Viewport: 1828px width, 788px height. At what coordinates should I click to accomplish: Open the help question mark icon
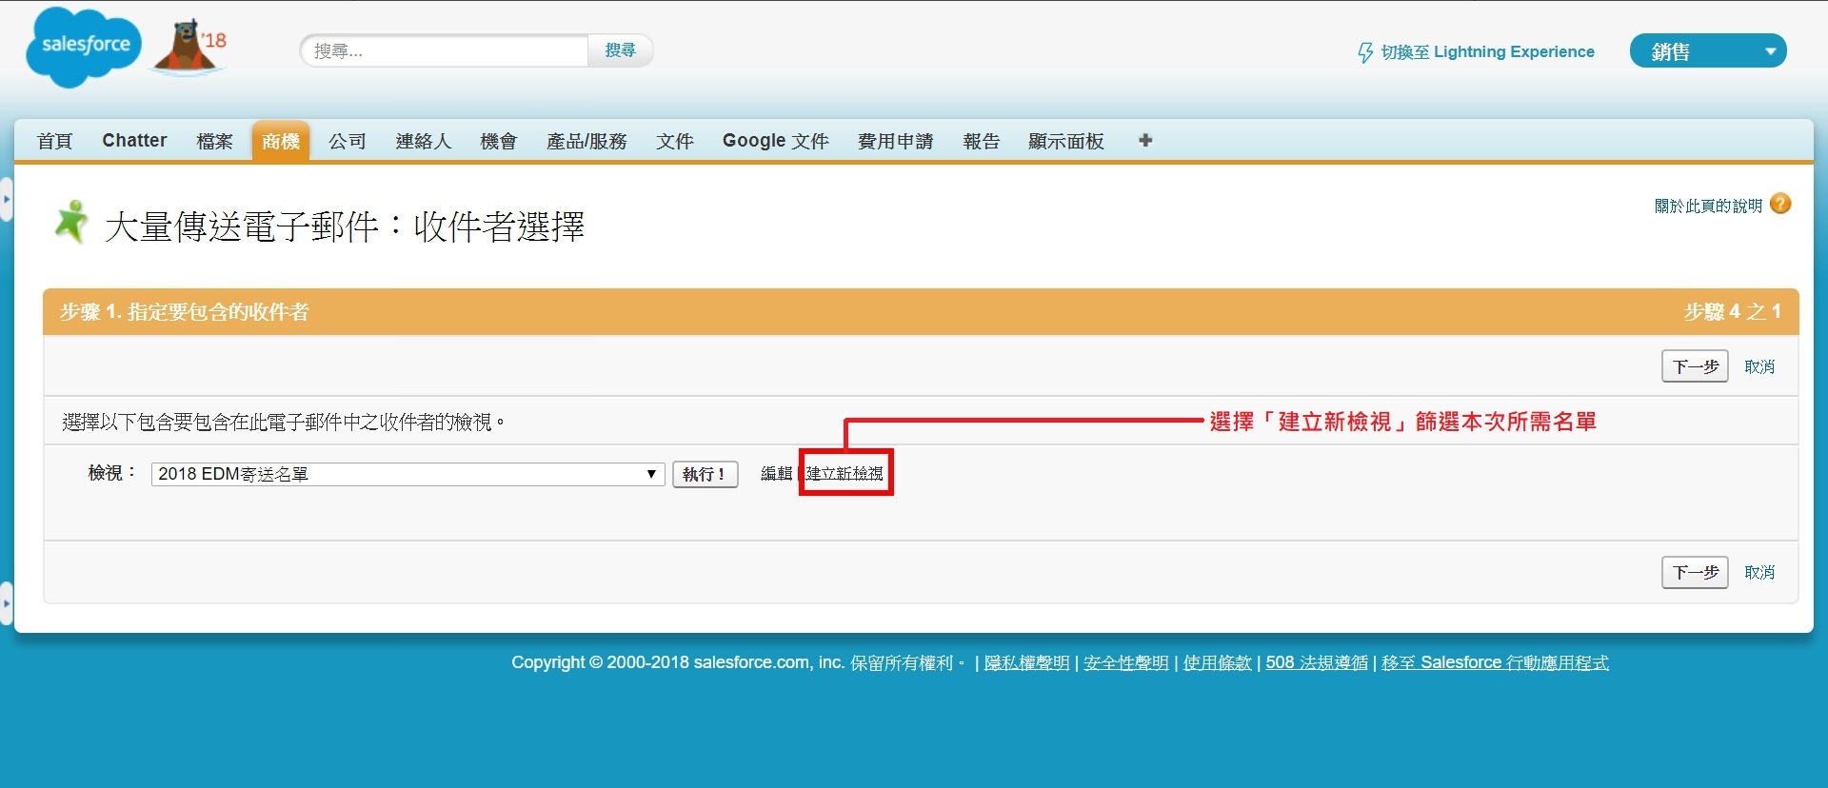pos(1780,204)
